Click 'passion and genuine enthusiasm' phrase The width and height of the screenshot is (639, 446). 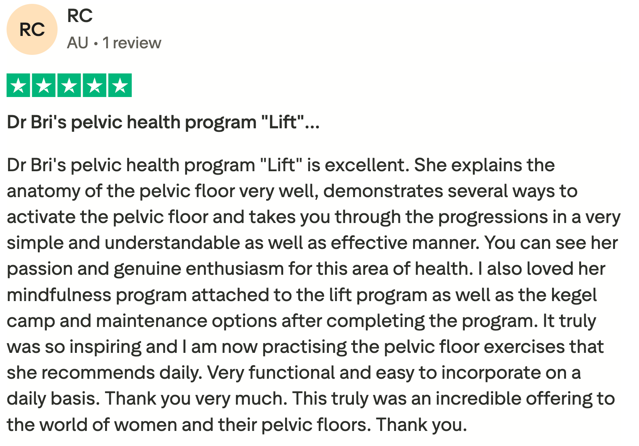pos(146,269)
